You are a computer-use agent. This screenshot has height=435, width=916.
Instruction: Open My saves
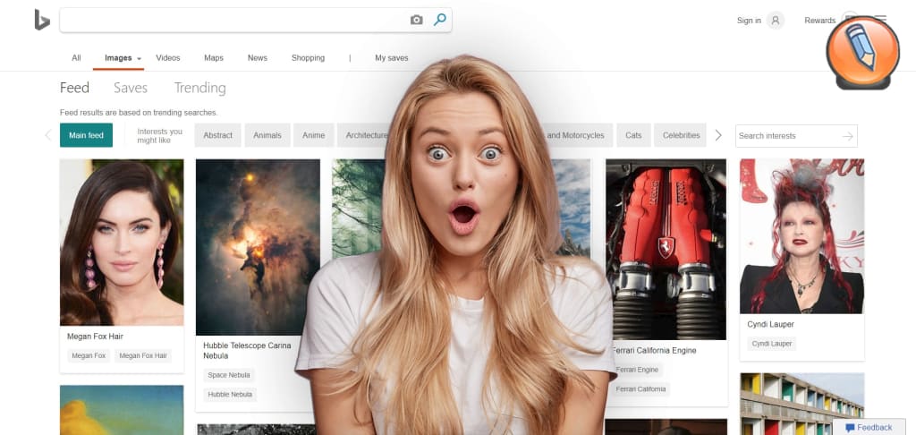[392, 58]
